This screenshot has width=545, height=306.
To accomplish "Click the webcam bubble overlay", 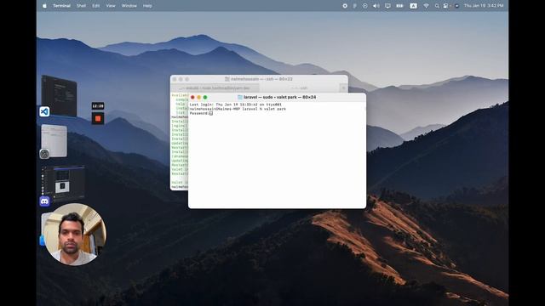I will click(x=75, y=235).
